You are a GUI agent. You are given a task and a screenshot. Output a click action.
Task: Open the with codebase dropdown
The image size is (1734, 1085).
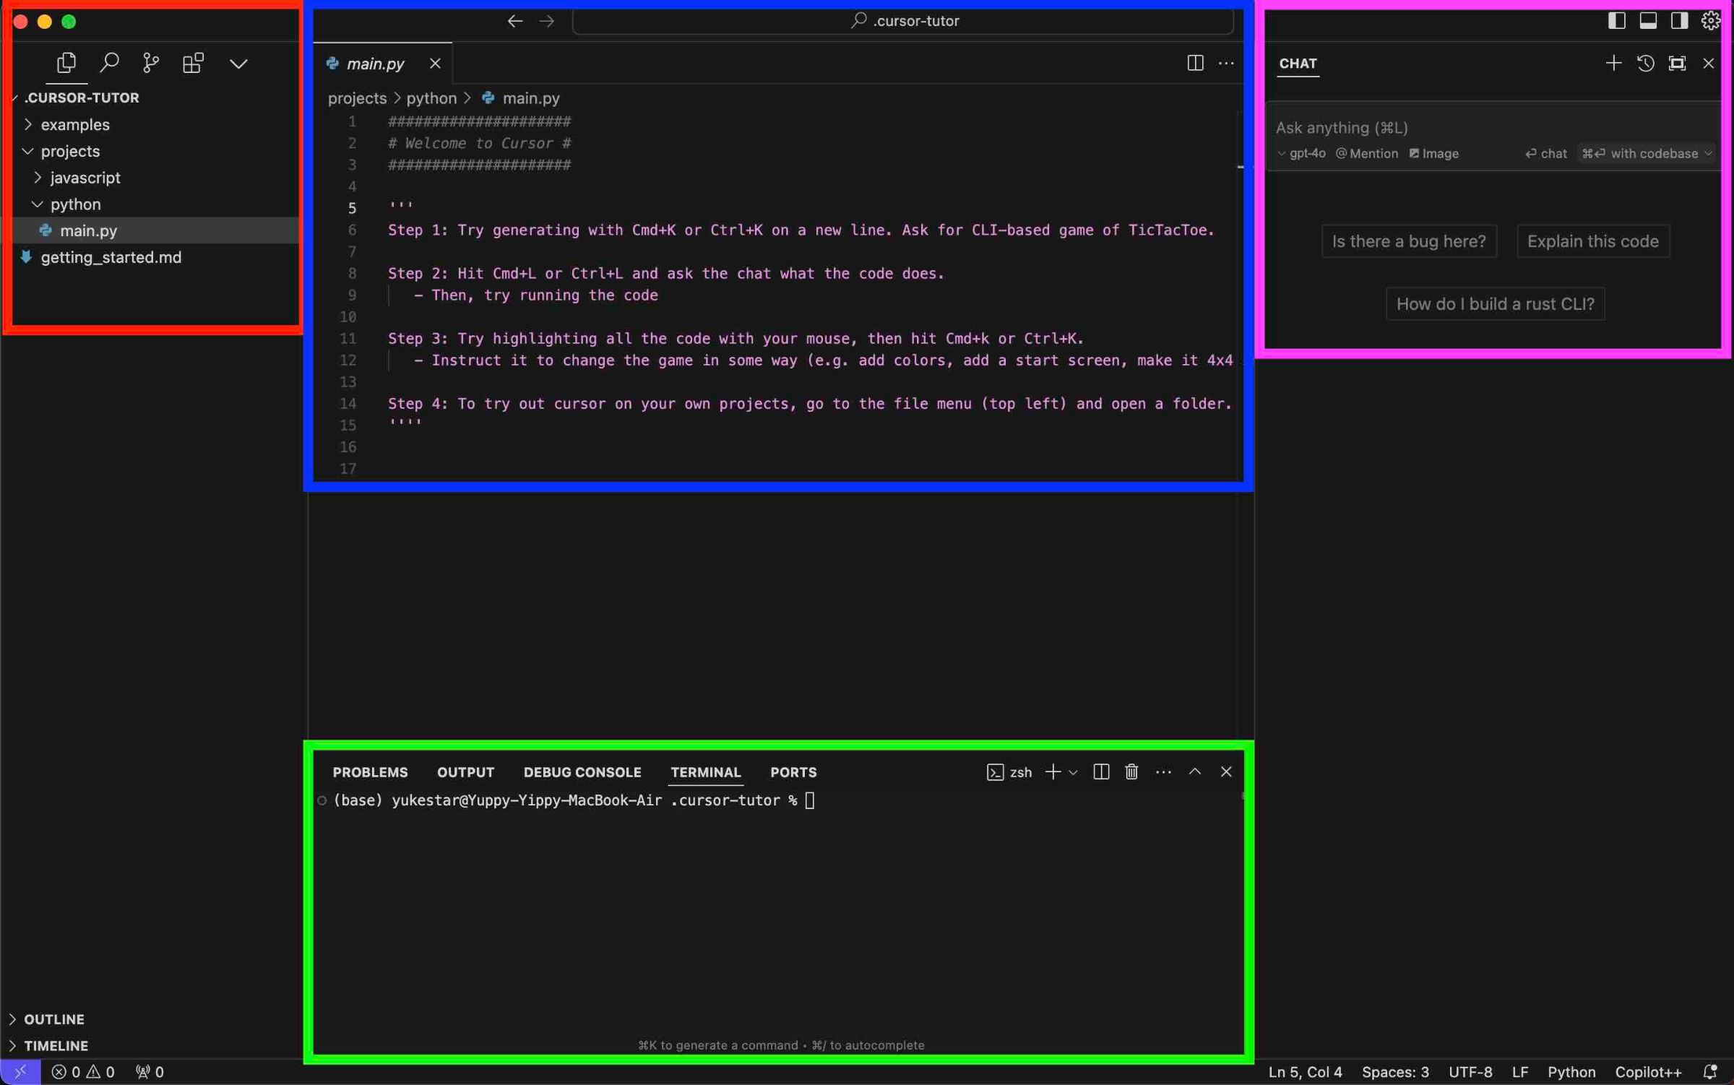1647,153
